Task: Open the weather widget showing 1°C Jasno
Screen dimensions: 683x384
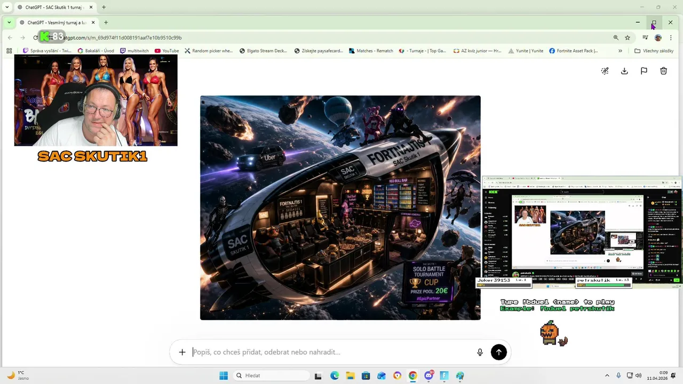Action: [19, 375]
